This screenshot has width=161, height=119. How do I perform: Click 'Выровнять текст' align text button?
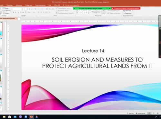62,11
